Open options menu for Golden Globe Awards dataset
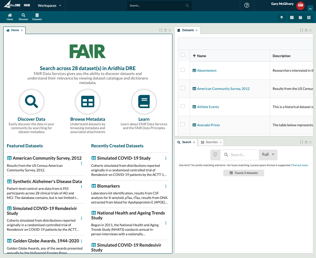The width and height of the screenshot is (316, 258). (81, 241)
